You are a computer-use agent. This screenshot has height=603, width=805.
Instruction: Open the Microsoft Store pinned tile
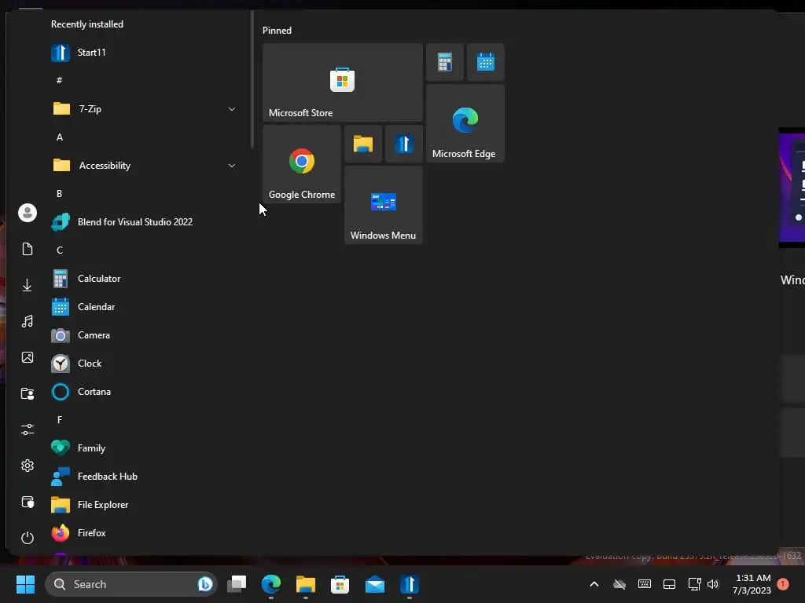(343, 82)
